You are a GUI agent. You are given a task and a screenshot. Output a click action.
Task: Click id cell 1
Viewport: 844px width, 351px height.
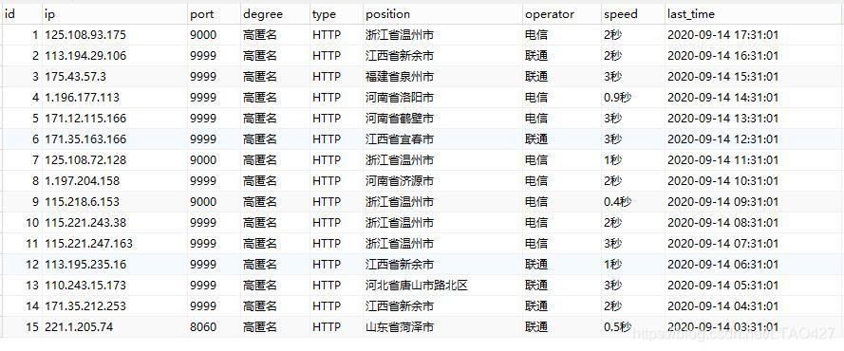point(35,35)
